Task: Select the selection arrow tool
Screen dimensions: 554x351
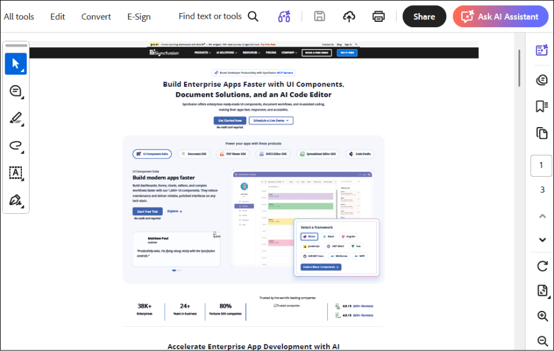Action: pos(15,64)
